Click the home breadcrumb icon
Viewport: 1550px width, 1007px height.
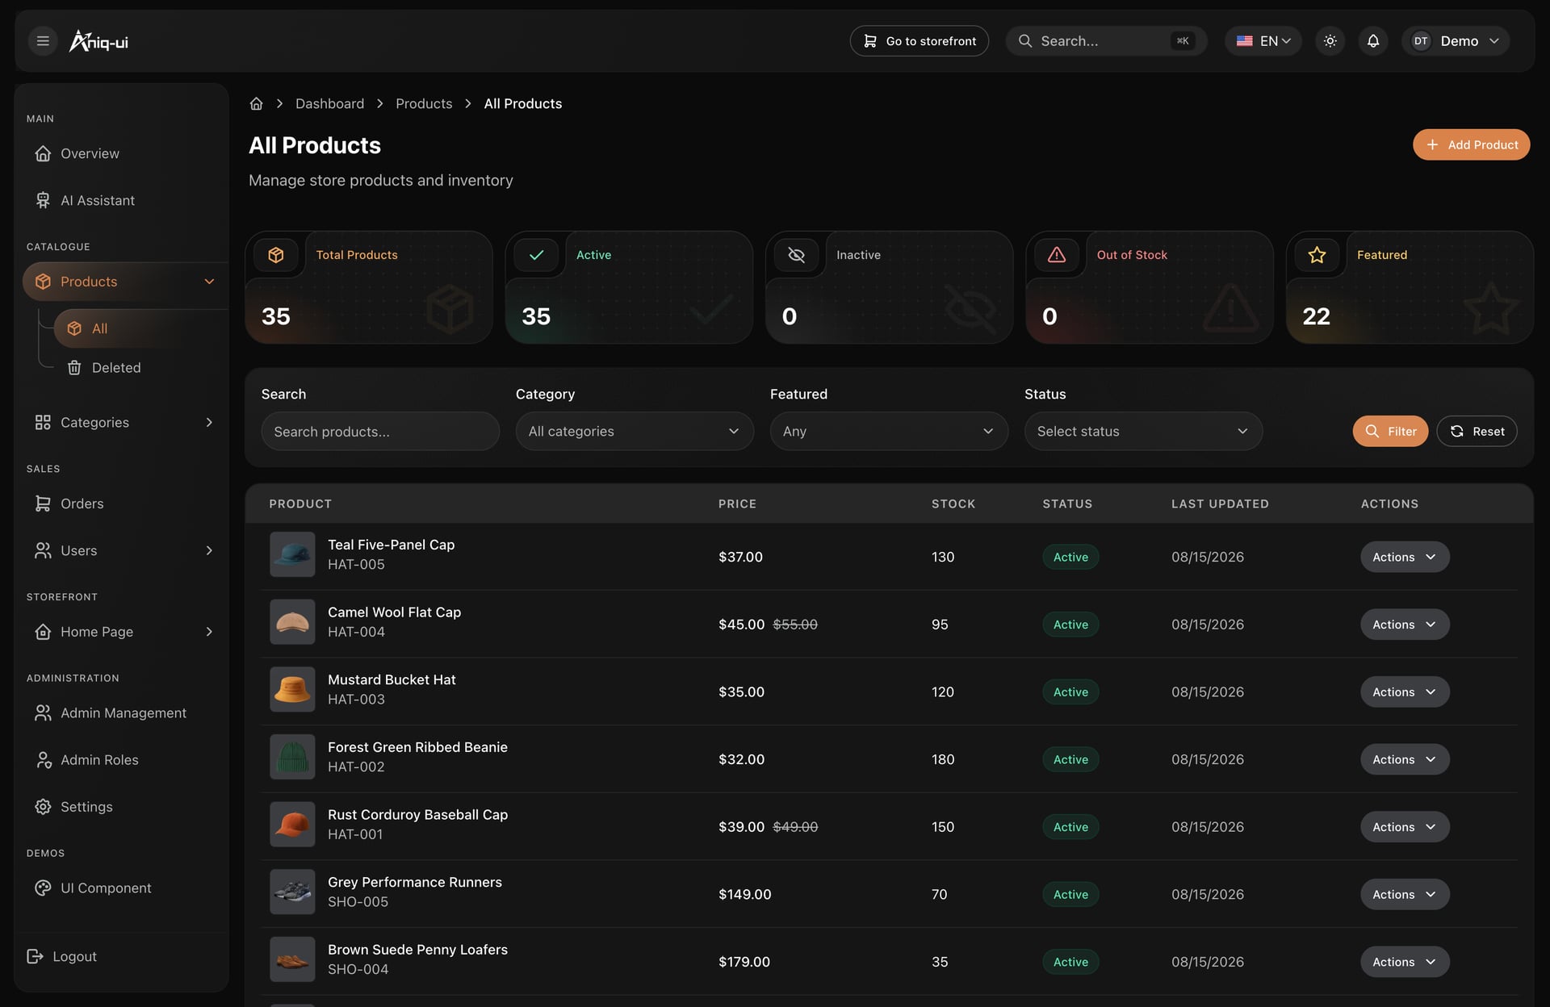click(x=256, y=103)
